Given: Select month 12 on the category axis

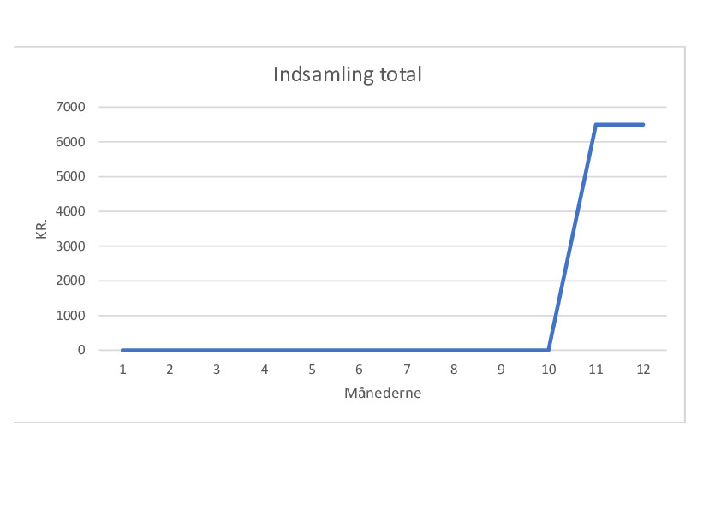Looking at the screenshot, I should 643,370.
